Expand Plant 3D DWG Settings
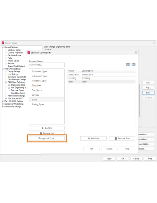Screen dimensions: 157x203 tap(2, 101)
